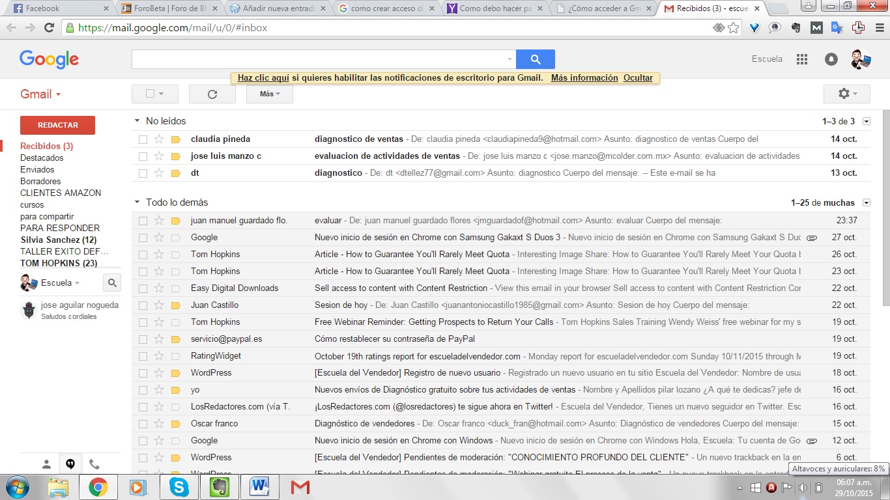The width and height of the screenshot is (890, 500).
Task: Click the volume speaker tray icon
Action: click(803, 488)
